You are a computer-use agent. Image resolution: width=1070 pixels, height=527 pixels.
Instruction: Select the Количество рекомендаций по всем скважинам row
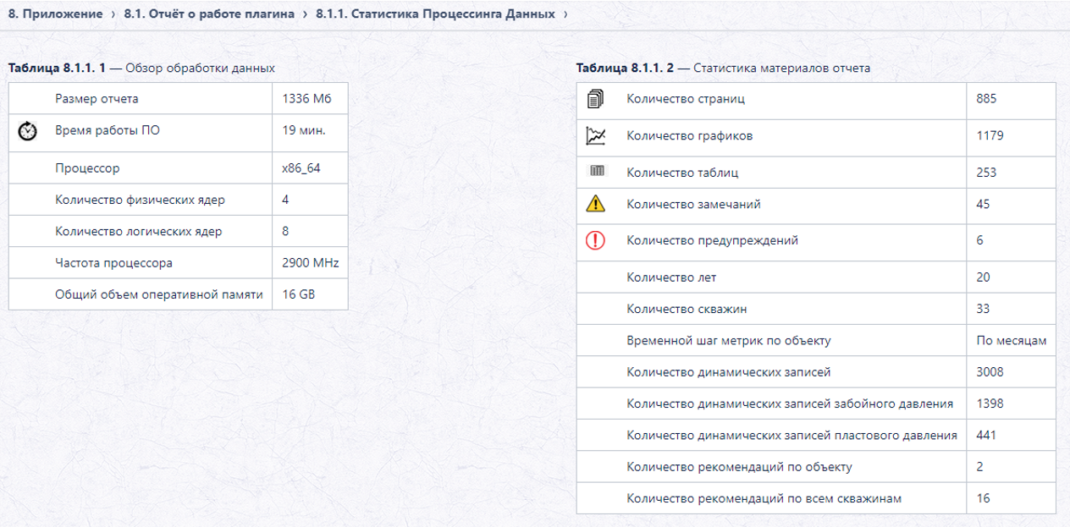click(x=816, y=498)
